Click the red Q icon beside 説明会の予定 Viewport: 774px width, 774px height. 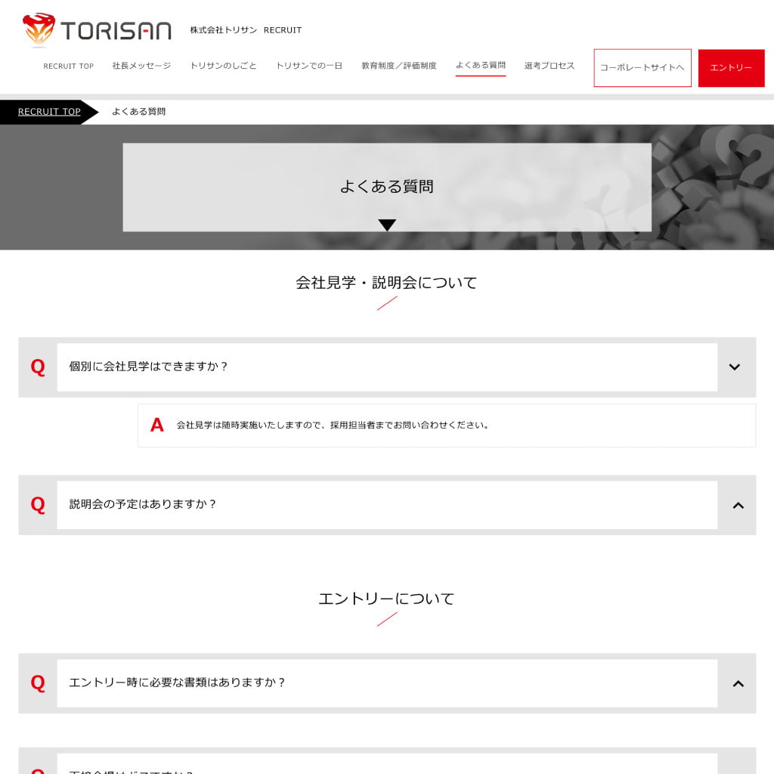(x=38, y=504)
